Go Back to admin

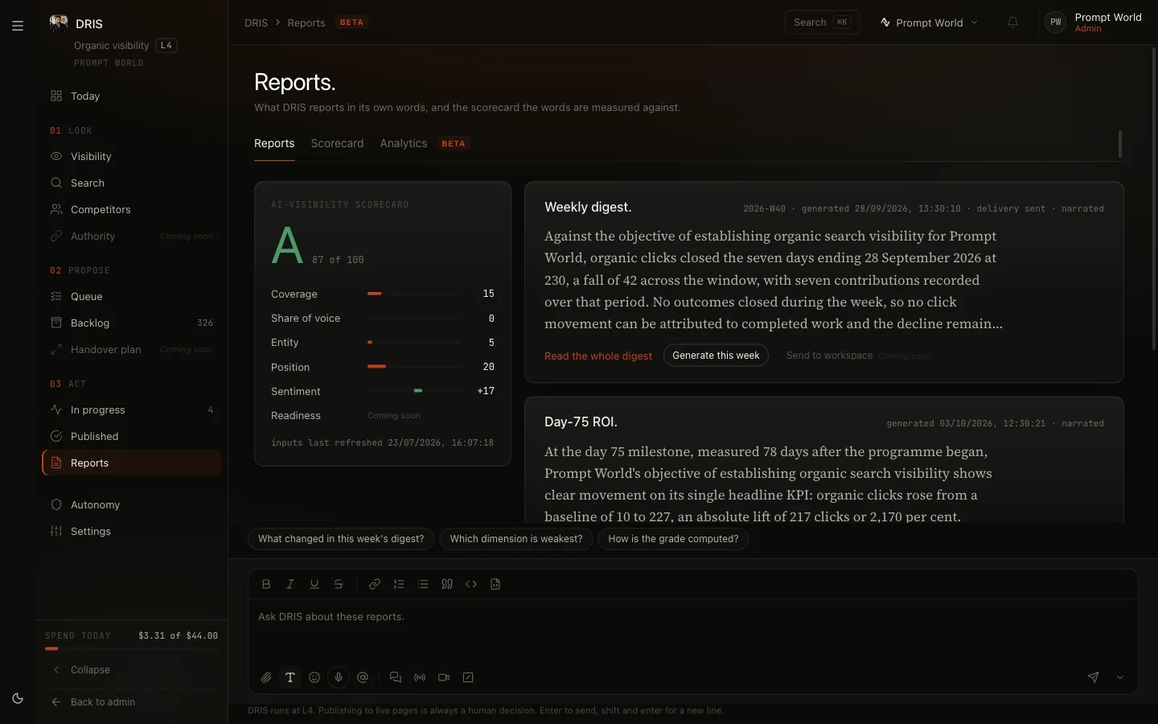[x=94, y=701]
